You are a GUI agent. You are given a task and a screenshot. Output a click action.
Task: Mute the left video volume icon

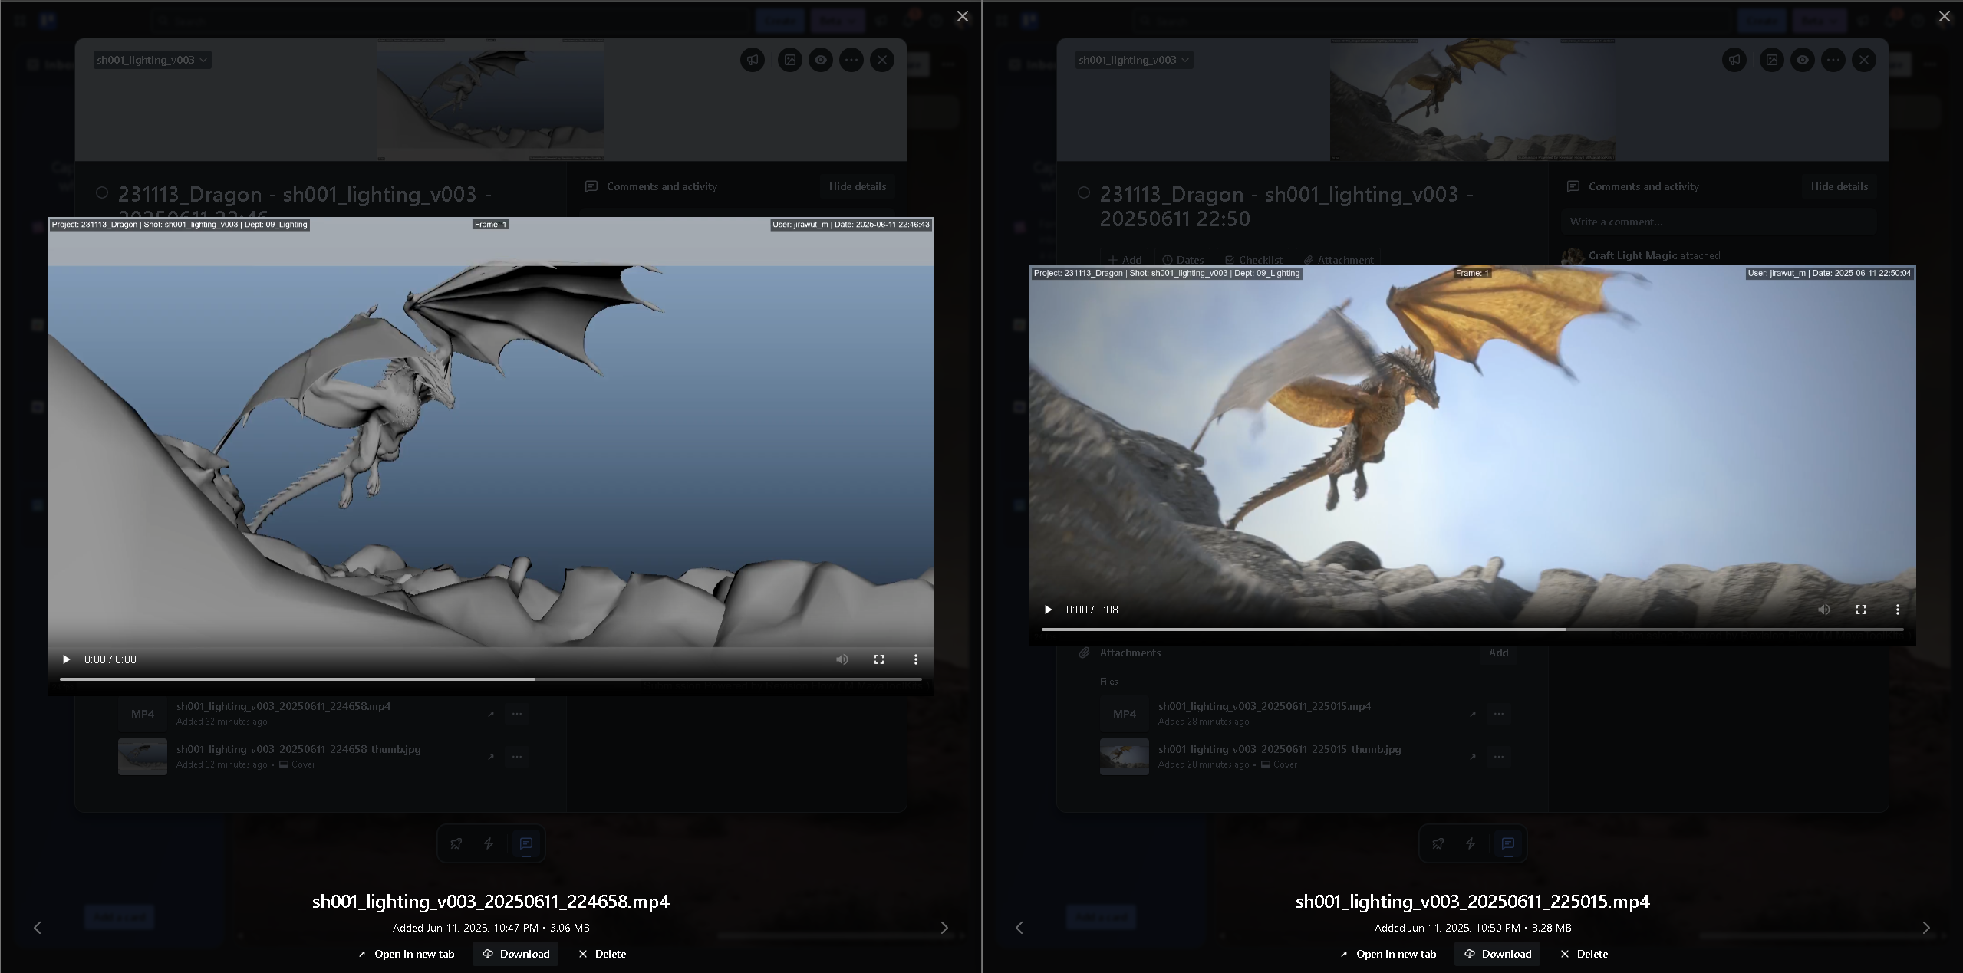point(842,659)
